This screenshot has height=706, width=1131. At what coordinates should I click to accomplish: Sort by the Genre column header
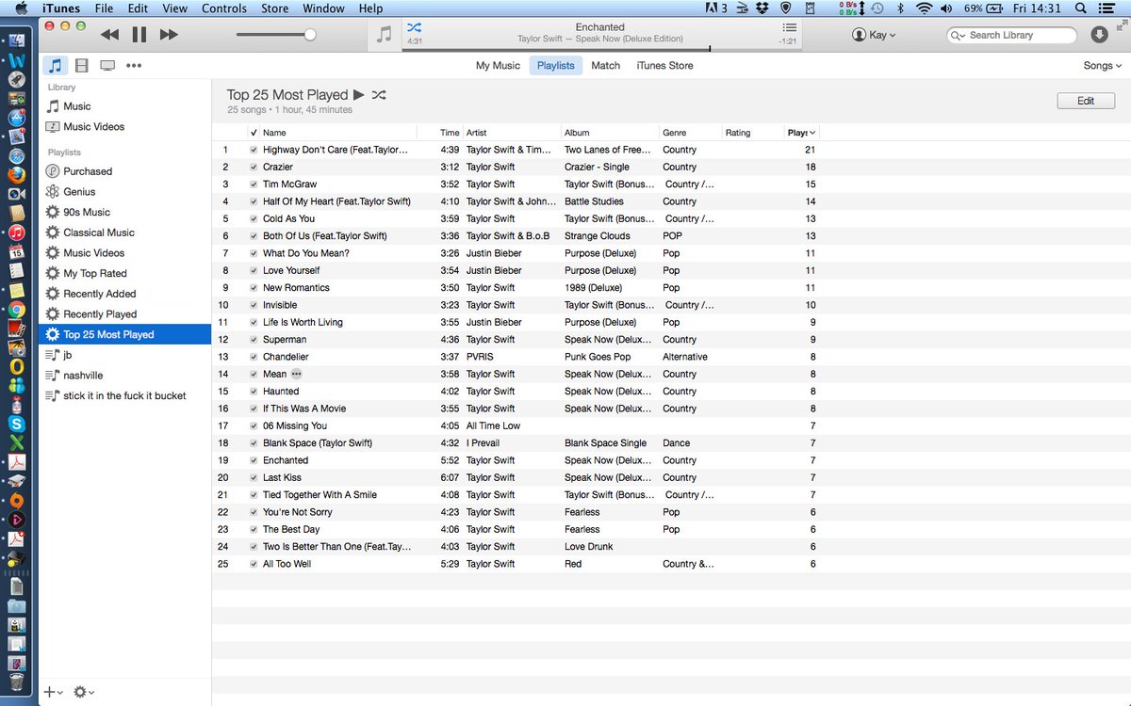690,133
